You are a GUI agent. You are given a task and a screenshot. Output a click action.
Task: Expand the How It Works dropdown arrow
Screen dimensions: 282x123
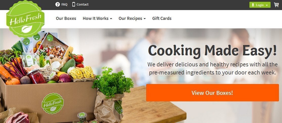click(x=111, y=19)
